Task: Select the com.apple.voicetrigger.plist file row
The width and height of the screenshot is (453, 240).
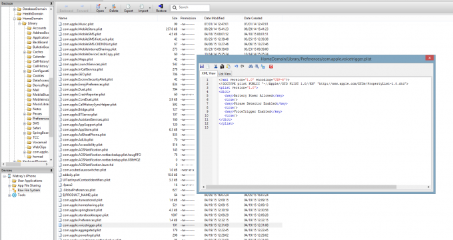Action: click(x=169, y=225)
